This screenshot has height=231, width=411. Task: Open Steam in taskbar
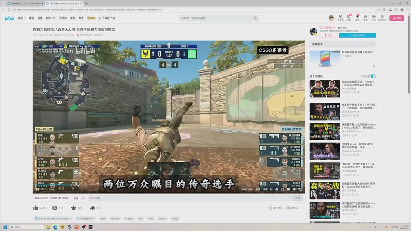[69, 227]
